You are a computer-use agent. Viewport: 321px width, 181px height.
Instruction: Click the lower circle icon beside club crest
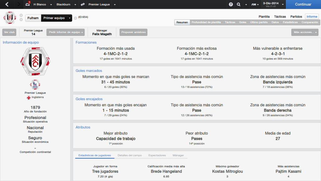(21, 19)
